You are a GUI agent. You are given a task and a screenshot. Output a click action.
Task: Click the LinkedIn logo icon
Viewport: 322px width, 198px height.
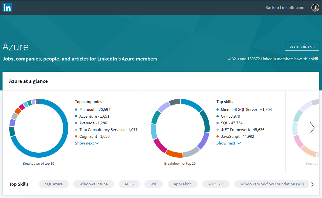[7, 8]
